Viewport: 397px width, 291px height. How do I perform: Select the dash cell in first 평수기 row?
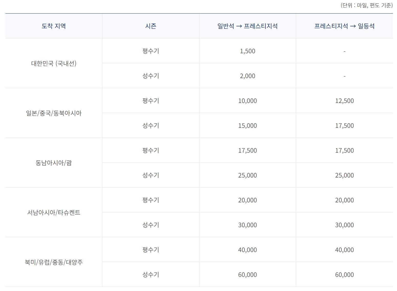coord(345,51)
